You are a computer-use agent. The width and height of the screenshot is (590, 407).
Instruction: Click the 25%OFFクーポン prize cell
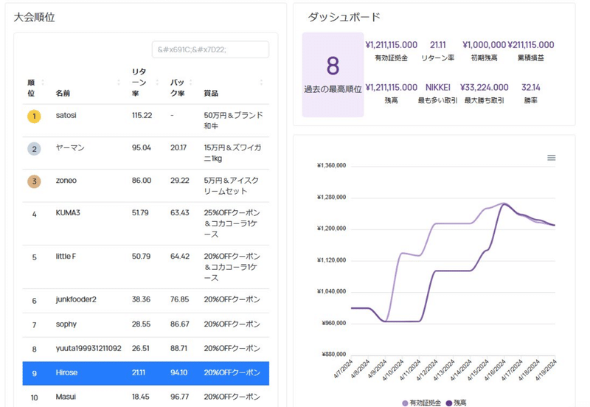tap(232, 223)
